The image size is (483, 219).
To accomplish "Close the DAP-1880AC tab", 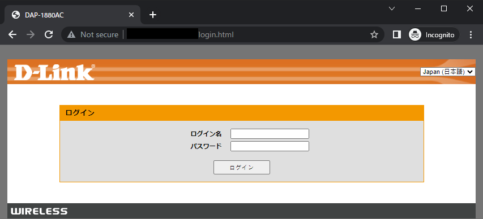I will (131, 15).
